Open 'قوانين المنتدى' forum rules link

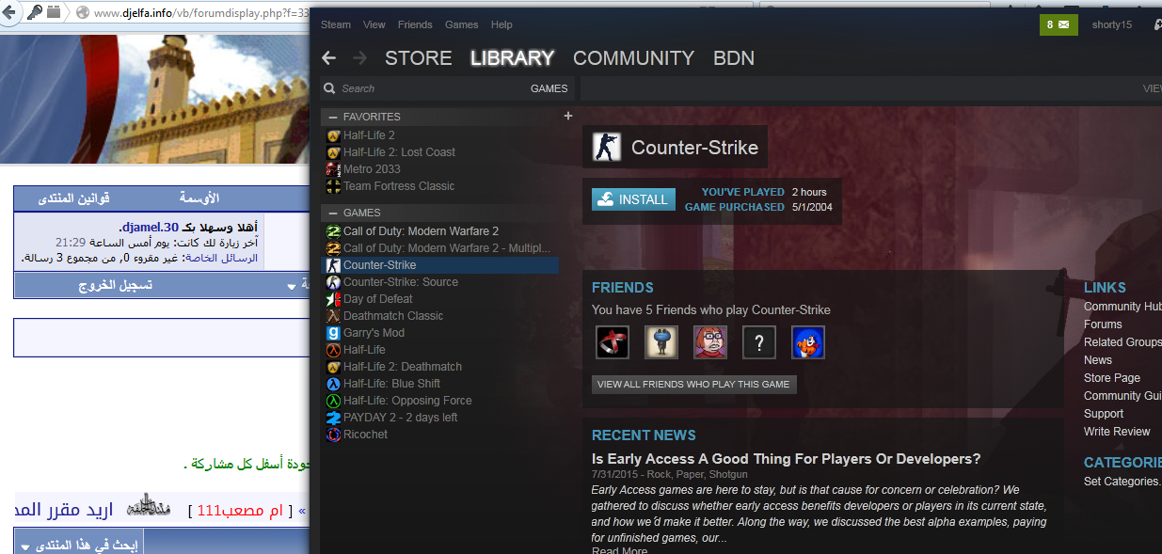(73, 198)
